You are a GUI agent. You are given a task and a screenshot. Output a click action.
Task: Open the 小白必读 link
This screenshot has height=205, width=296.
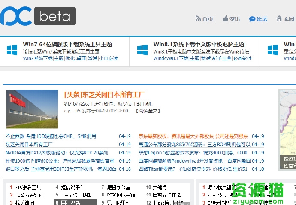109,58
